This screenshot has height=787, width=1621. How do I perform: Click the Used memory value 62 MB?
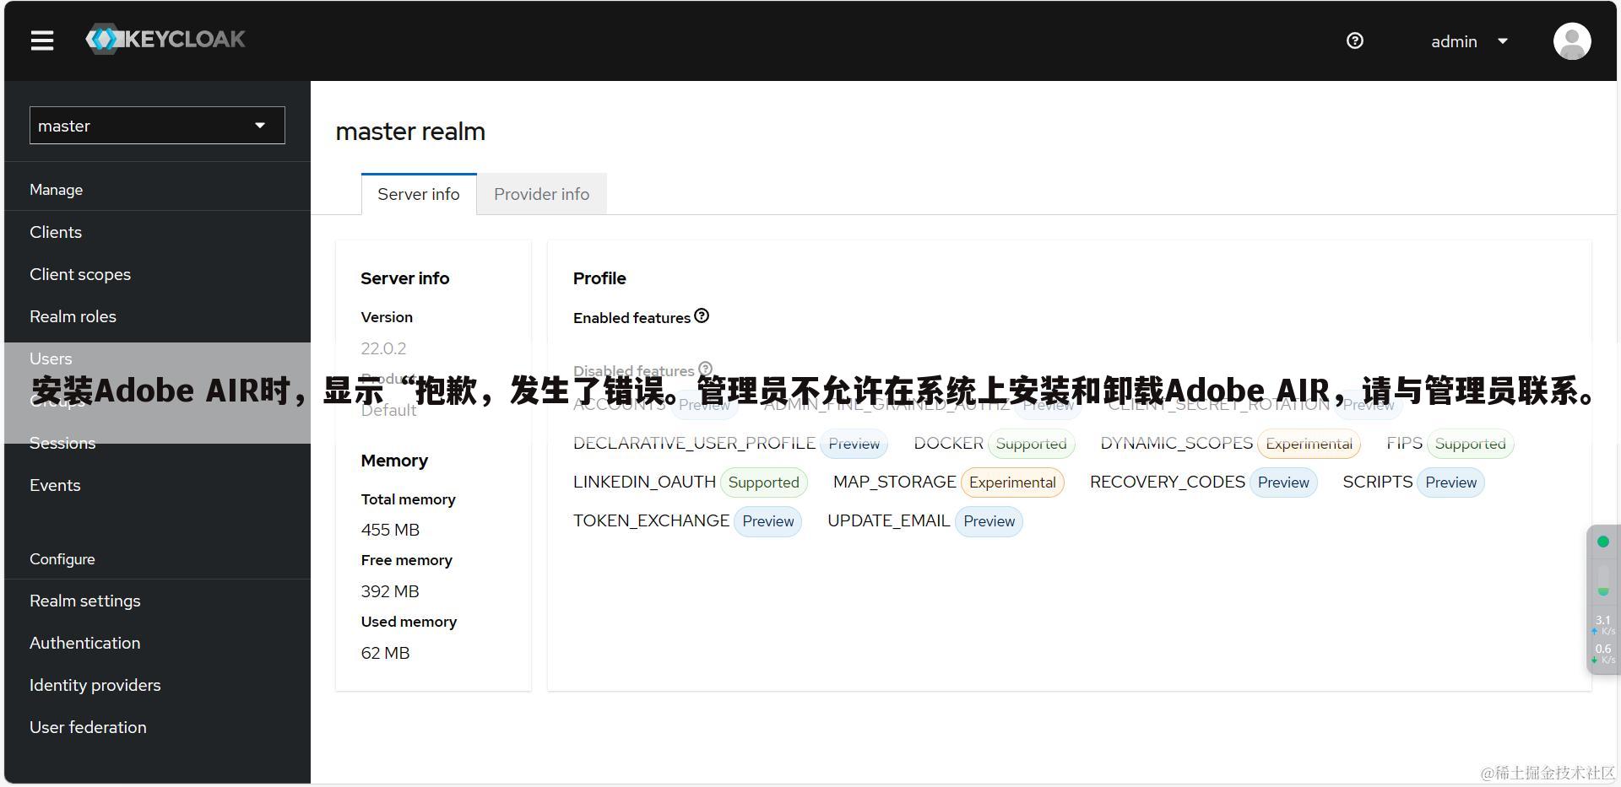[x=385, y=653]
